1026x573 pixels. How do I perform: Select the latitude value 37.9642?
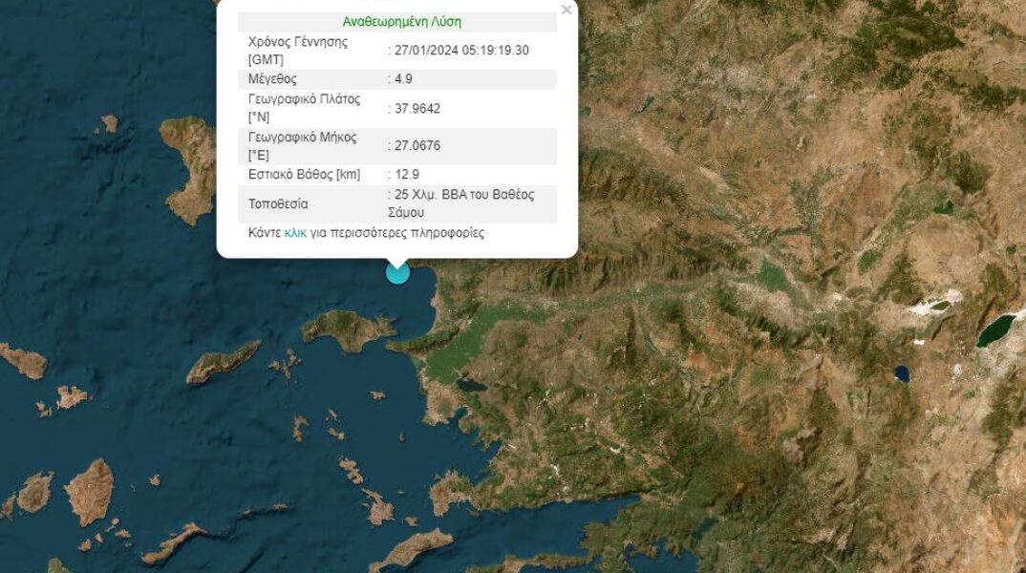pos(417,108)
